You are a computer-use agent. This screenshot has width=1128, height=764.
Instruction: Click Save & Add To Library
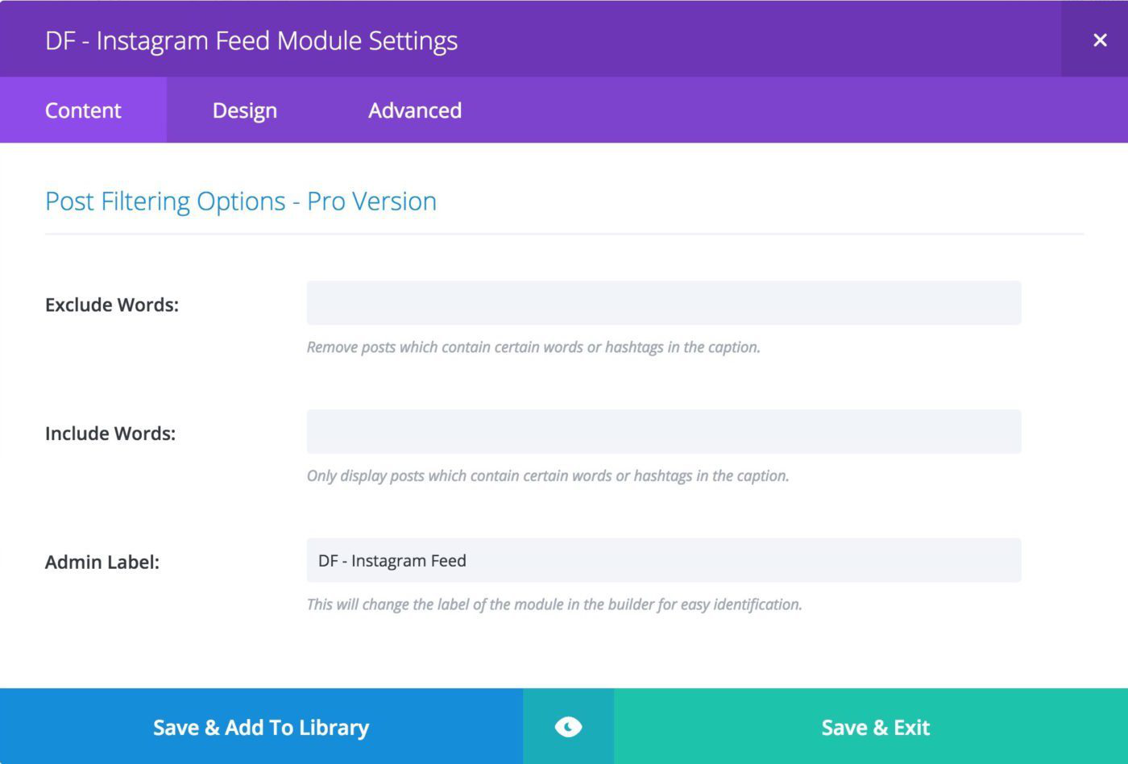click(261, 727)
